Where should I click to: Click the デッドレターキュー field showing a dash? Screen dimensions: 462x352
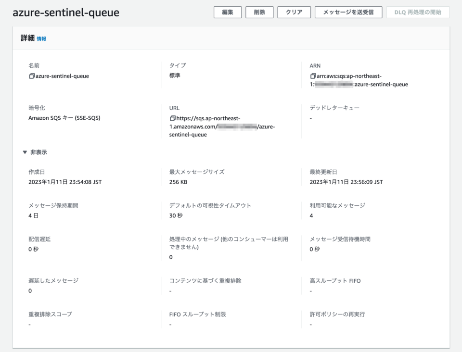[310, 118]
